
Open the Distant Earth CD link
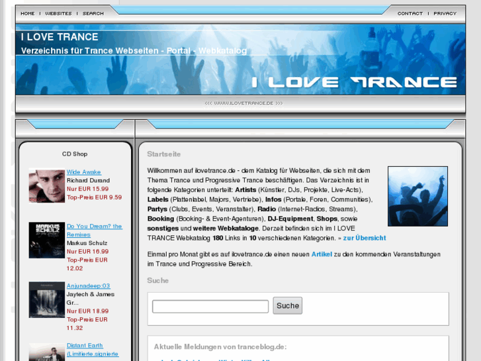[x=93, y=350]
